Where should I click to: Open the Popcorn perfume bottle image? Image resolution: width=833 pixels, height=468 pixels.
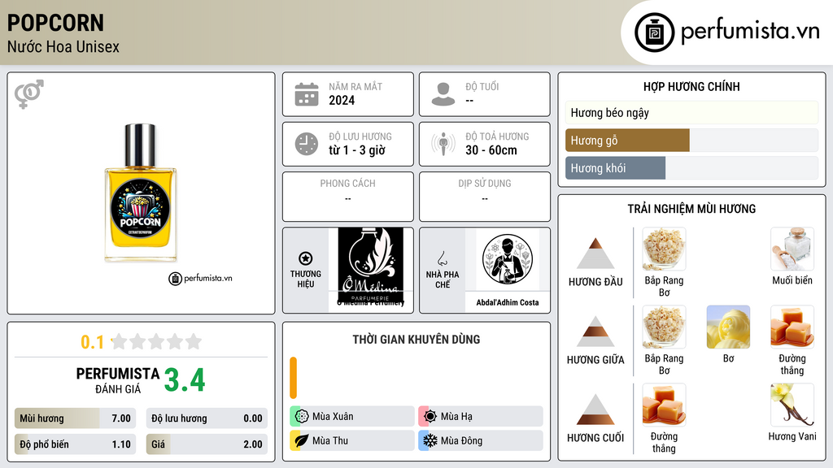(140, 193)
